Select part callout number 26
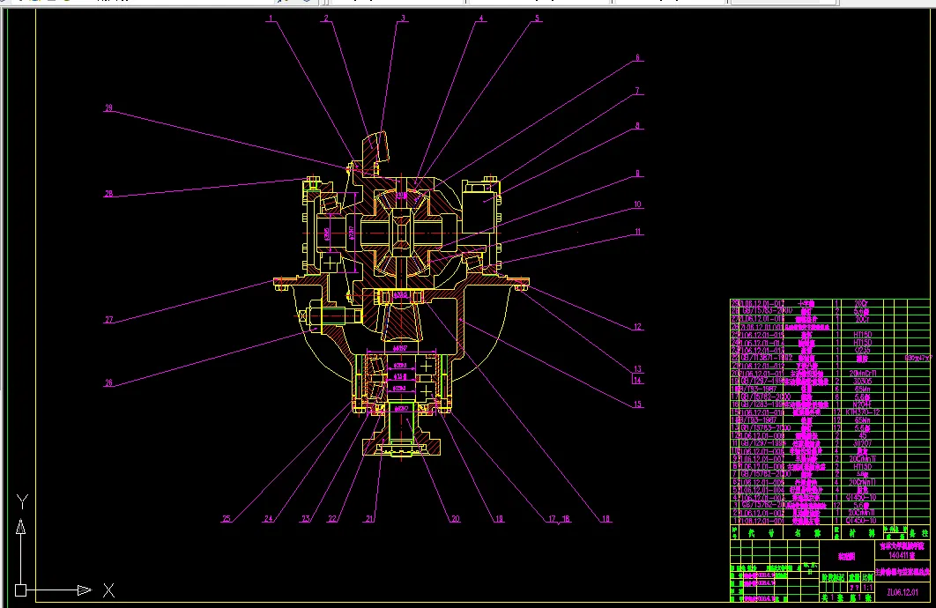 (108, 383)
